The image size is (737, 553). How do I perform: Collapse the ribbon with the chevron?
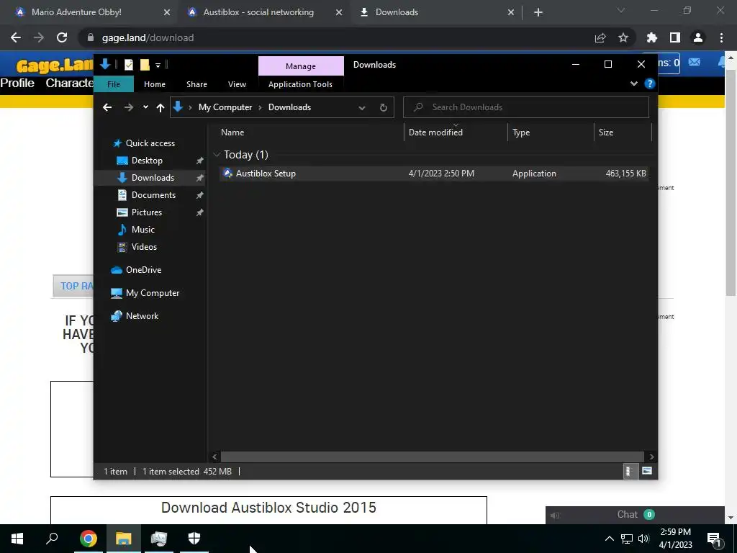click(633, 84)
